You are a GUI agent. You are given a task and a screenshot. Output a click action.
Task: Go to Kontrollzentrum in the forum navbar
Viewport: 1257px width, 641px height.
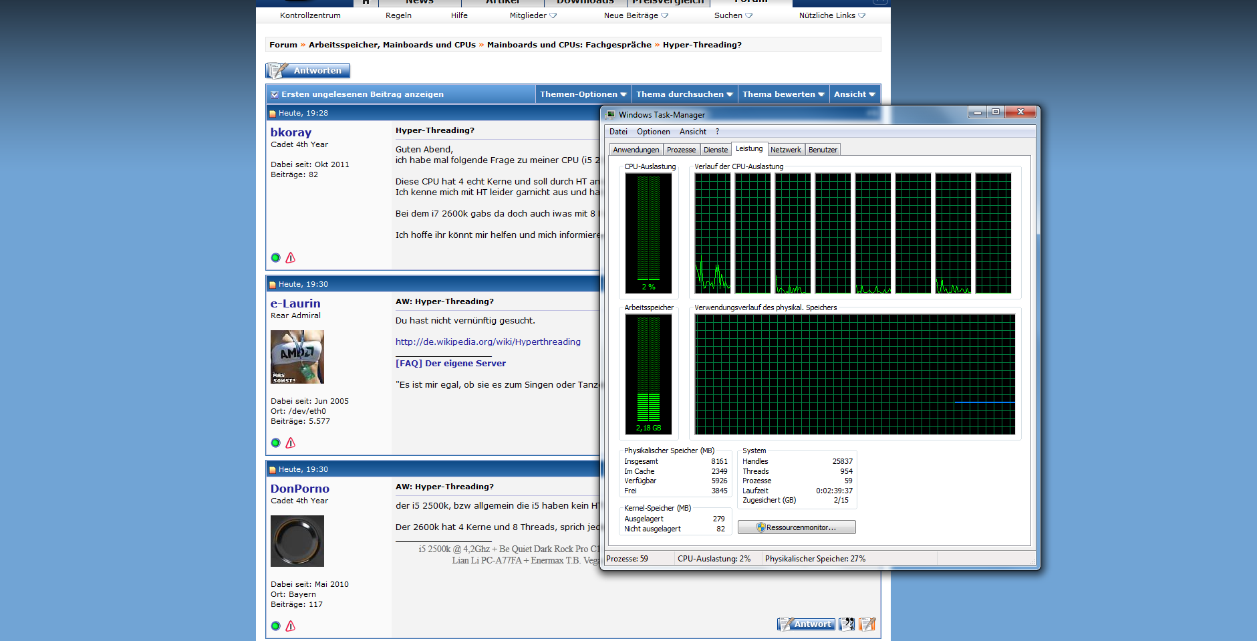[310, 15]
